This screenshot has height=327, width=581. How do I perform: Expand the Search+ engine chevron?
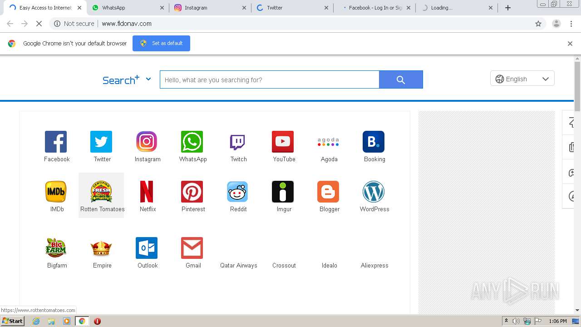pos(148,79)
